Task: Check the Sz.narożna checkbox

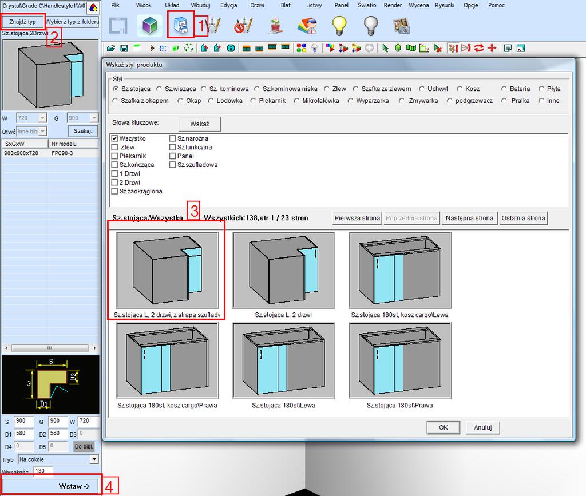Action: point(172,138)
